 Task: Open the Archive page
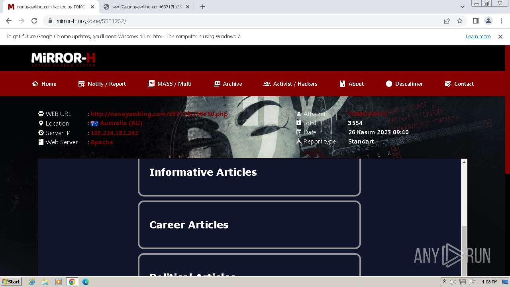pos(228,84)
